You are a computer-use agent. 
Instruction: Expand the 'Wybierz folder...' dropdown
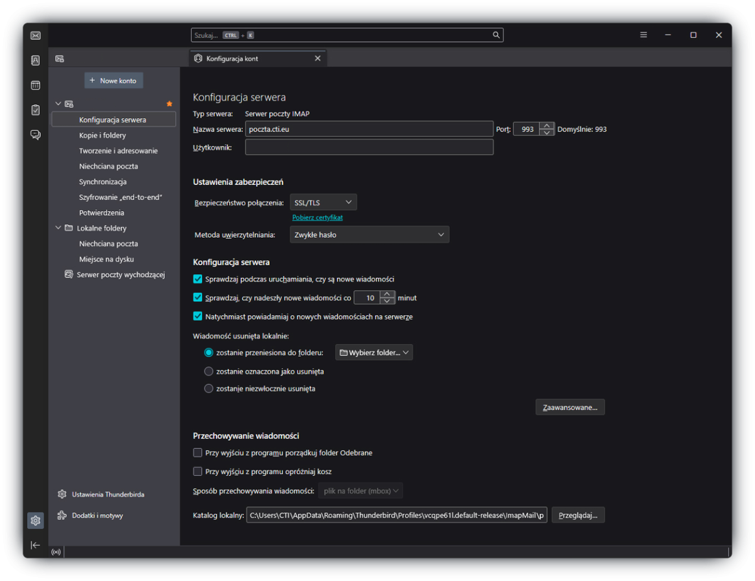point(374,353)
